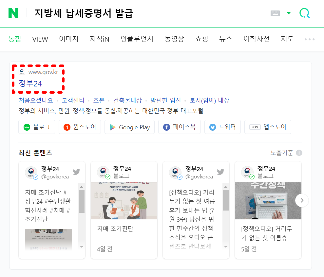324x277 pixels.
Task: Click the 치매 조기진단 hashtag tweet text
Action: (x=48, y=206)
